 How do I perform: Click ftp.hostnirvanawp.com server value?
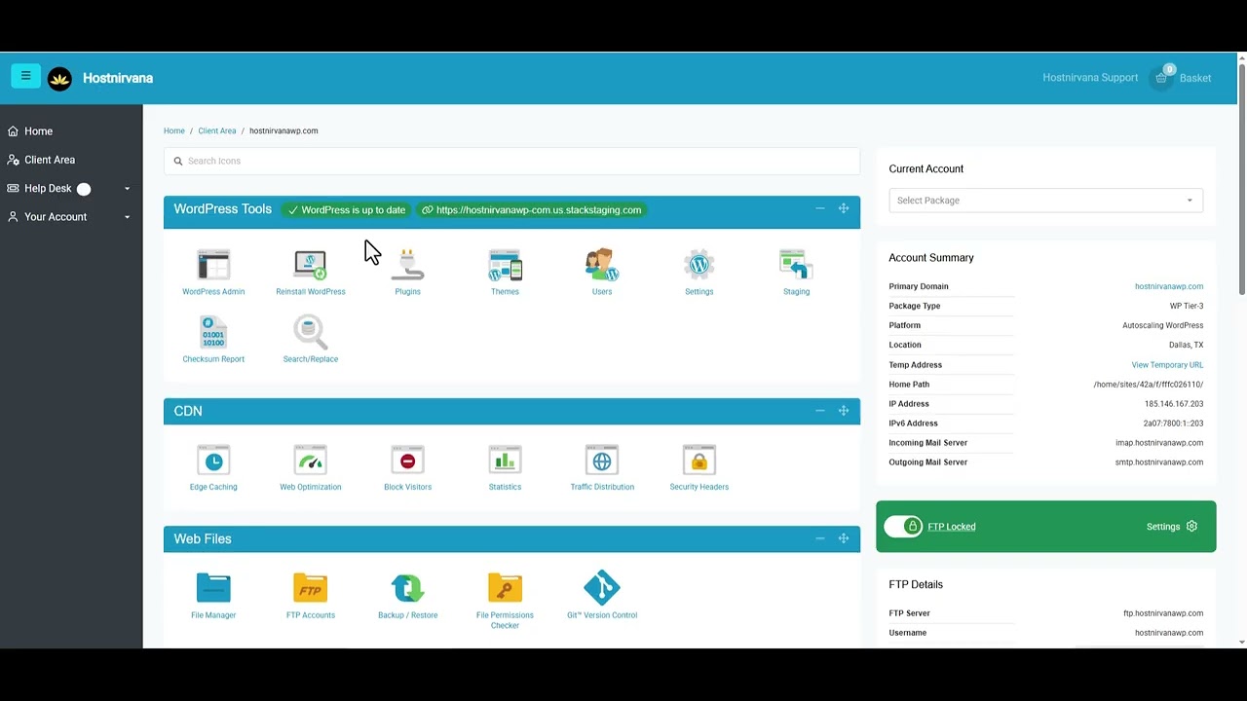tap(1163, 613)
